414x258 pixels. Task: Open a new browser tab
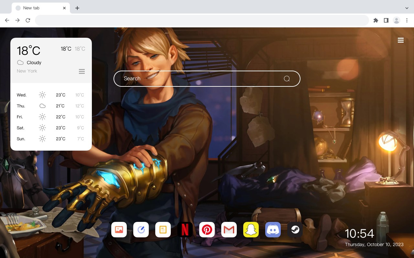77,8
